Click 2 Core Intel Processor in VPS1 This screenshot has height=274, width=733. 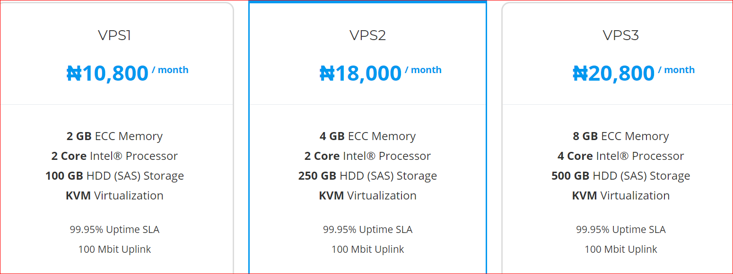click(x=114, y=156)
